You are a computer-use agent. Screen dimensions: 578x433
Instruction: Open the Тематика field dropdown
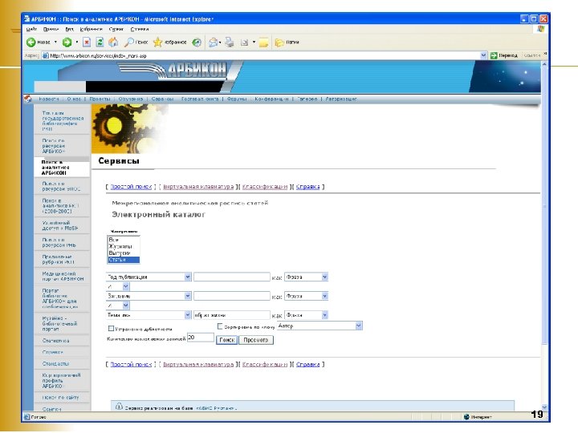pos(188,315)
